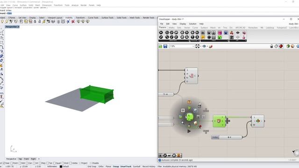Click wireframe preview mode icon in Grasshopper toolbar
299x168 pixels.
[x=276, y=46]
